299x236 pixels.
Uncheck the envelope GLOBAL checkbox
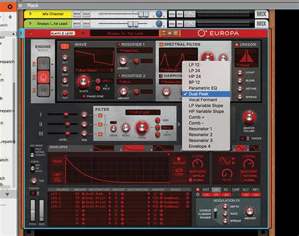tap(191, 180)
